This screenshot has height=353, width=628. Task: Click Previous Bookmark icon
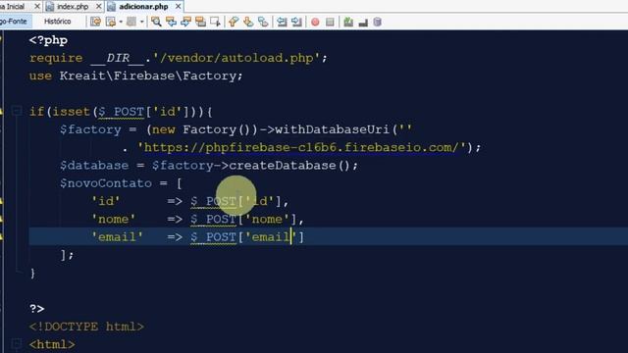pos(234,22)
